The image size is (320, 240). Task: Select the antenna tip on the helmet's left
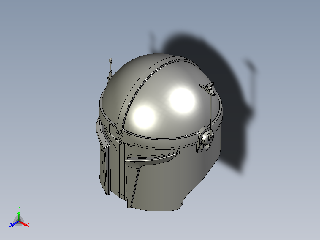point(111,60)
